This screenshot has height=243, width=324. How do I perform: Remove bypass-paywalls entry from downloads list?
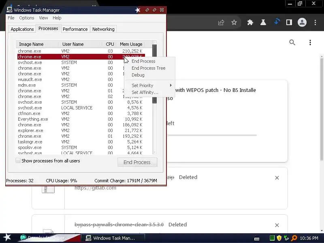tap(277, 225)
